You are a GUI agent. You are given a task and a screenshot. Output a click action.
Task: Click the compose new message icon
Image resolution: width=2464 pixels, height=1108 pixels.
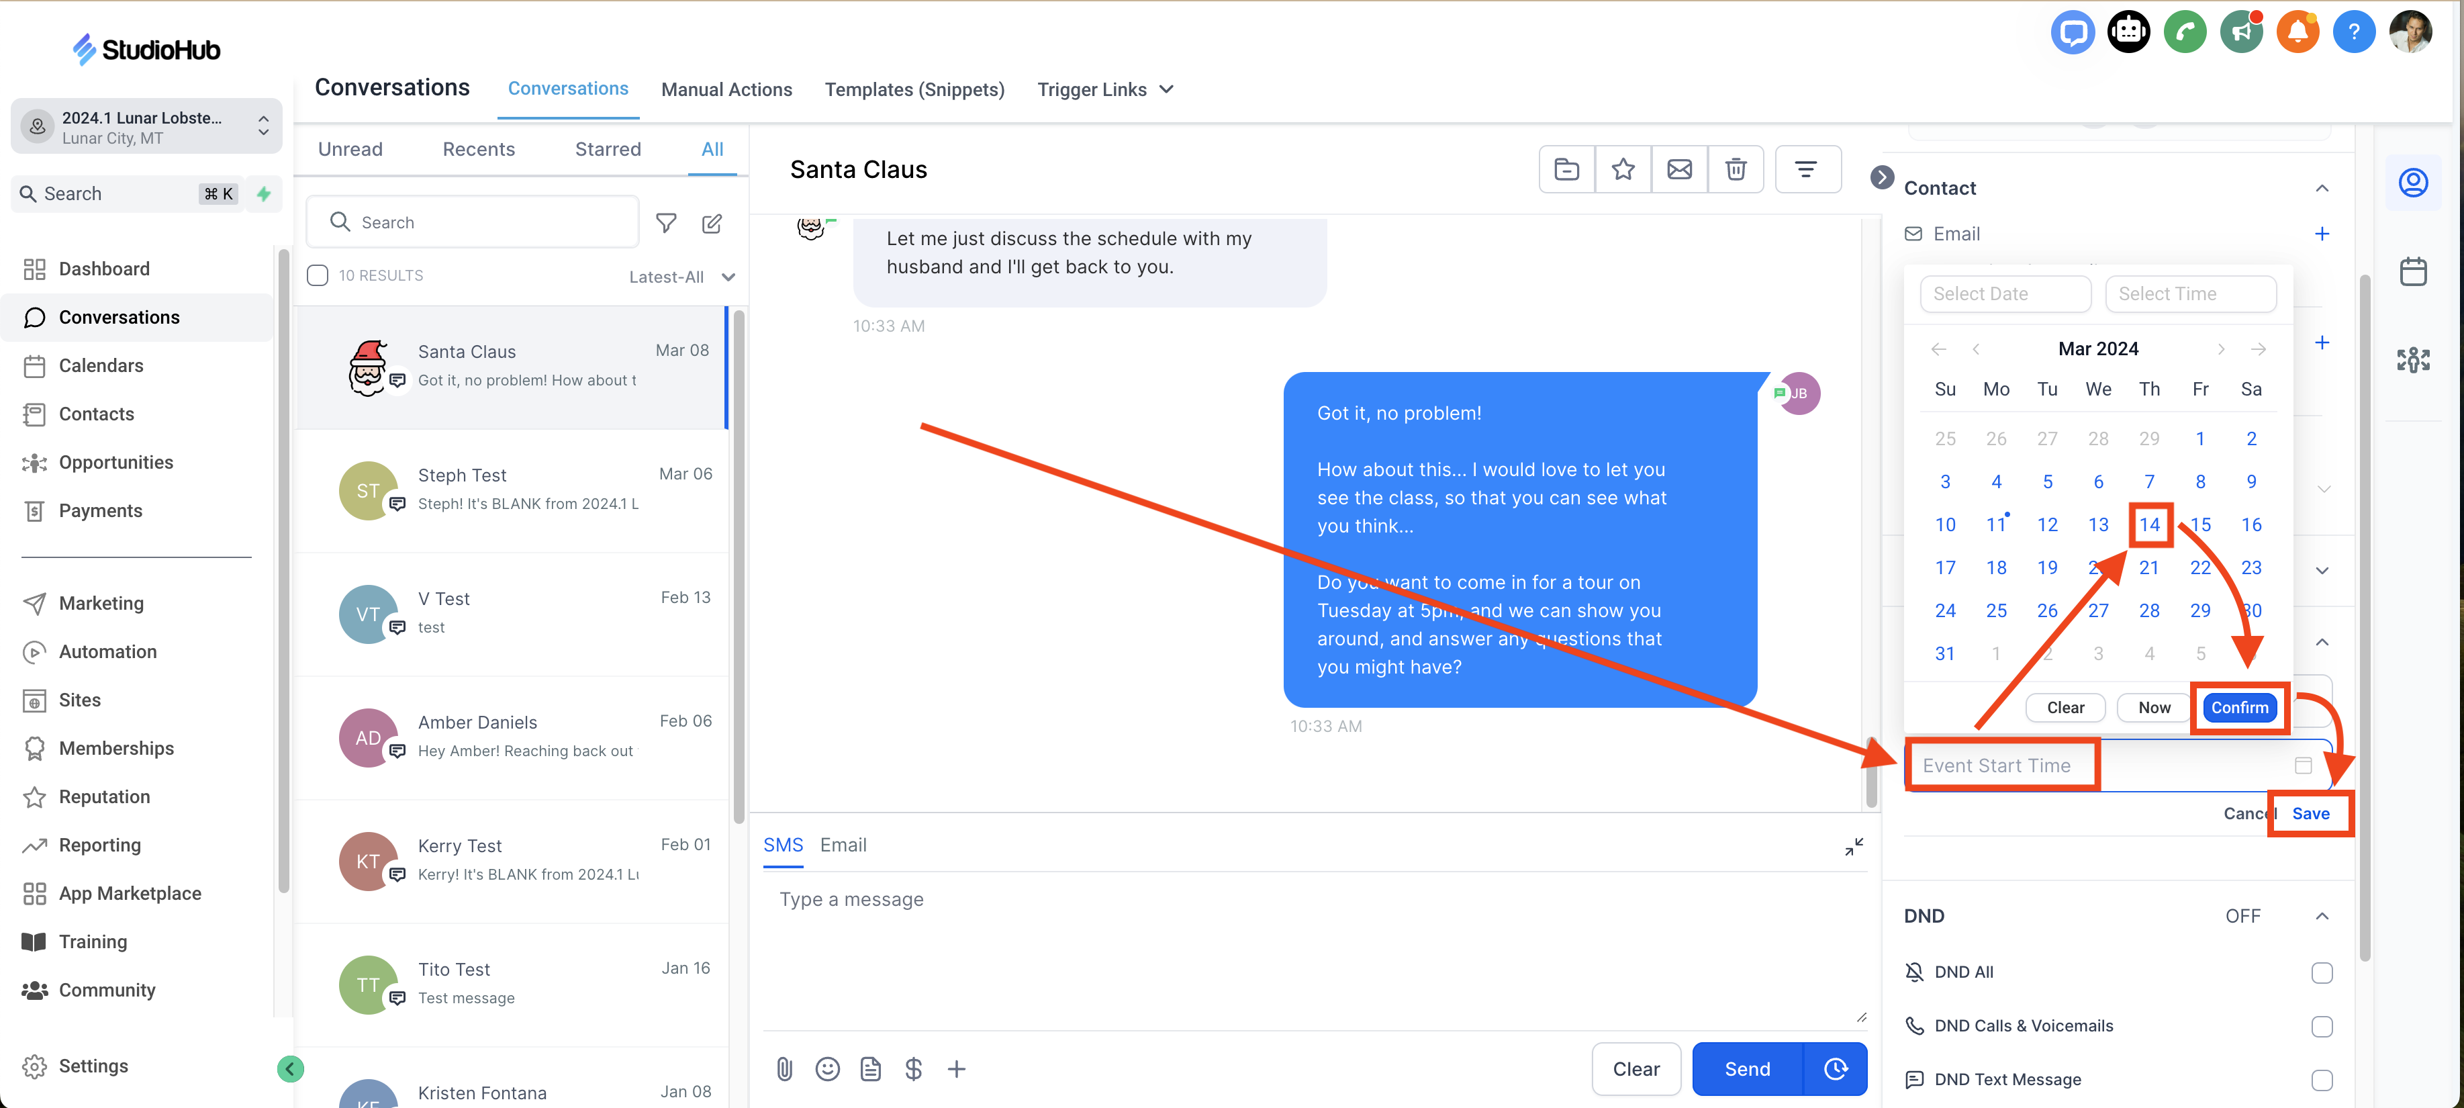pyautogui.click(x=712, y=223)
